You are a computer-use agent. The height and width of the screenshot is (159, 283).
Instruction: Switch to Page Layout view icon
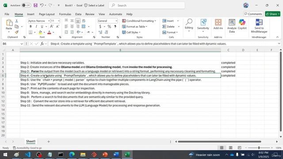point(231,148)
